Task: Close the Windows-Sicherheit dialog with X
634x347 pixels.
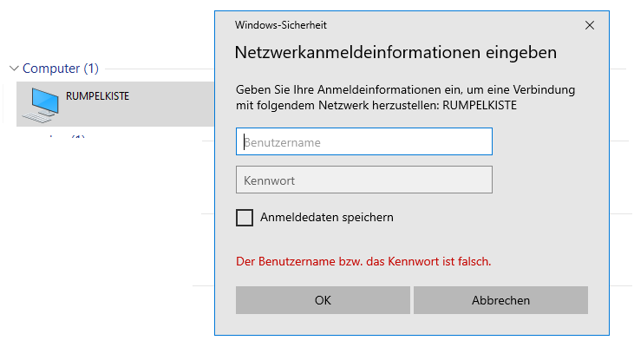Action: pyautogui.click(x=590, y=25)
